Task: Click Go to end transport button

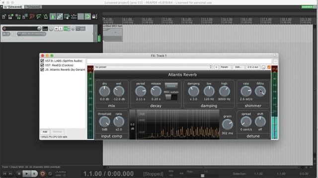Action: (x=11, y=174)
